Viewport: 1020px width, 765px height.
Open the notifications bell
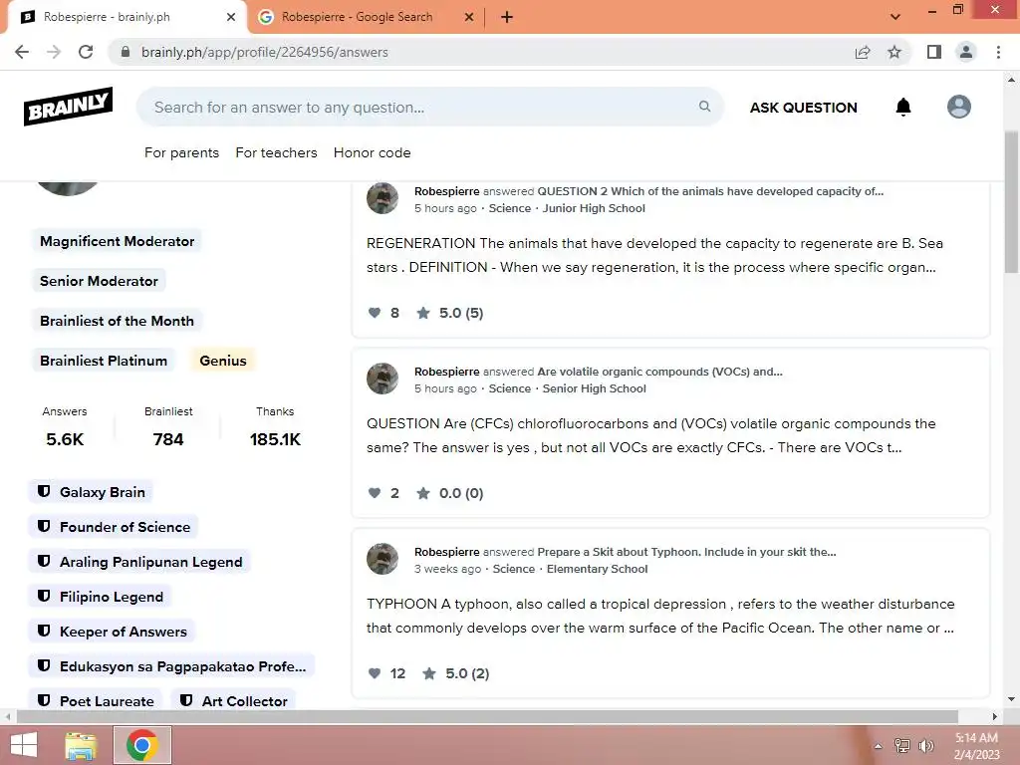pyautogui.click(x=902, y=107)
